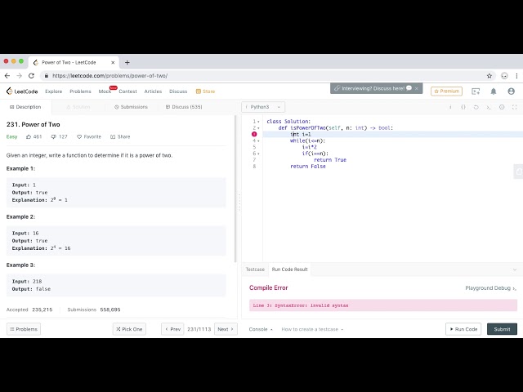Viewport: 523px width, 392px height.
Task: Open Discuss in the navbar
Action: pos(178,91)
